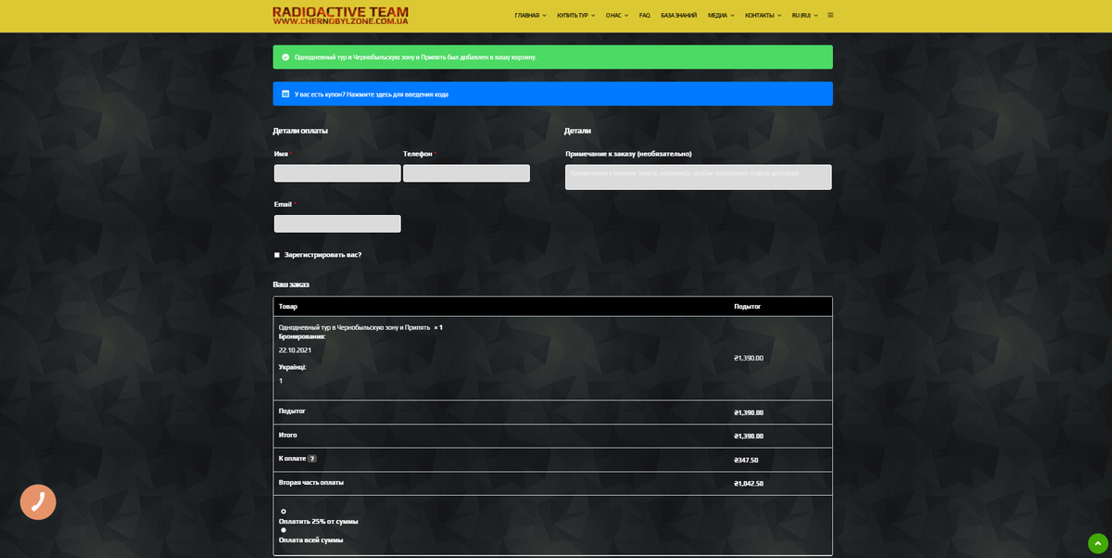Focus the Телефон input field
The width and height of the screenshot is (1112, 558).
tap(466, 173)
